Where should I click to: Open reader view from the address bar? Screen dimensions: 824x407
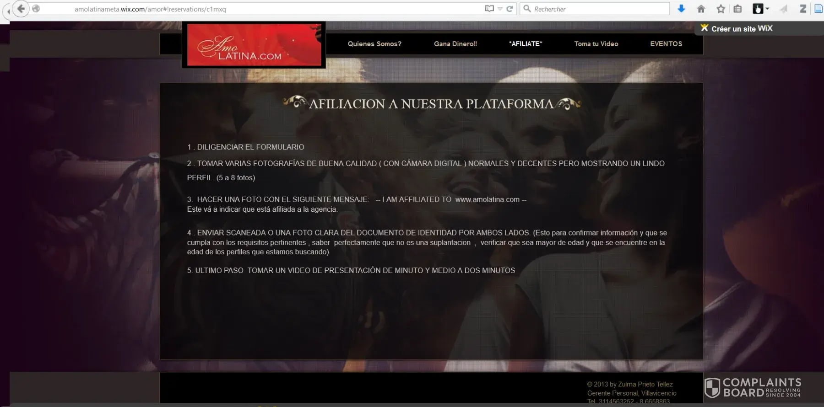pos(489,9)
